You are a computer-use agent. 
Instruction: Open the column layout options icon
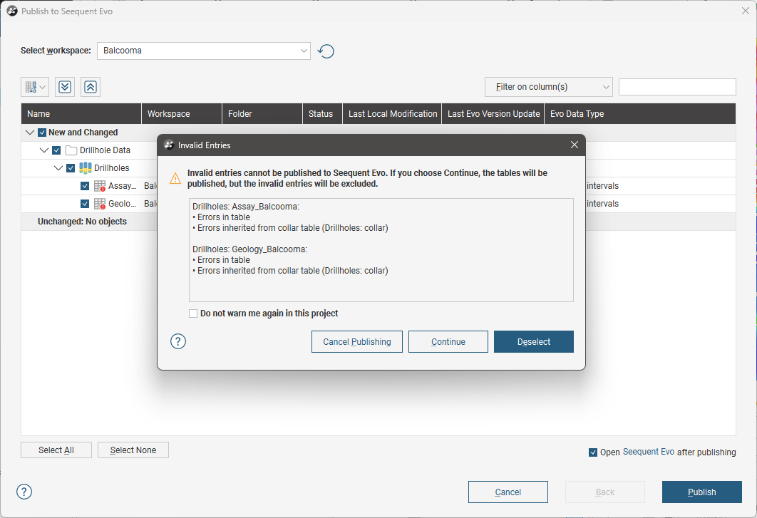pyautogui.click(x=35, y=87)
